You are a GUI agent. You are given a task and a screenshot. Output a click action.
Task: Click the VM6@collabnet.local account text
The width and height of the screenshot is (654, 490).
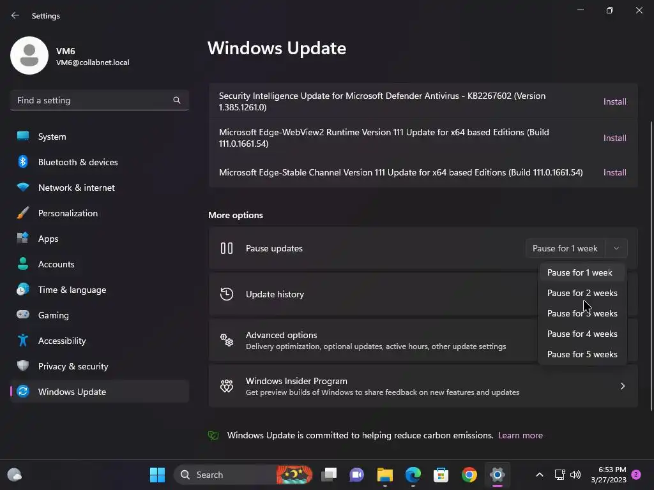(x=93, y=63)
